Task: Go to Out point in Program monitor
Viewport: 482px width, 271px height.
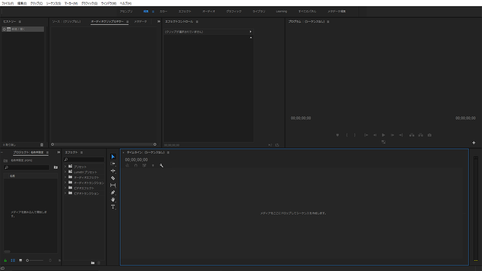Action: (401, 135)
